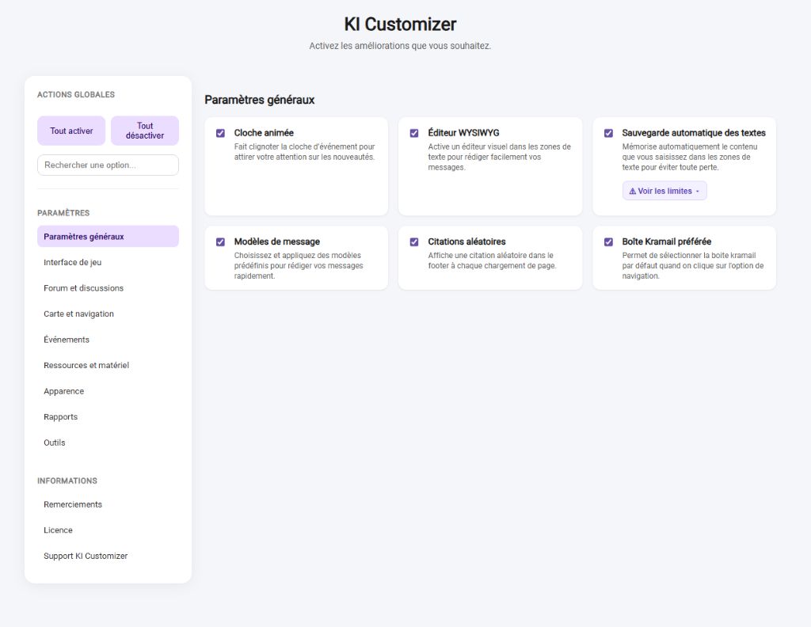The width and height of the screenshot is (811, 627).
Task: Select Paramètres généraux in the sidebar
Action: tap(108, 237)
